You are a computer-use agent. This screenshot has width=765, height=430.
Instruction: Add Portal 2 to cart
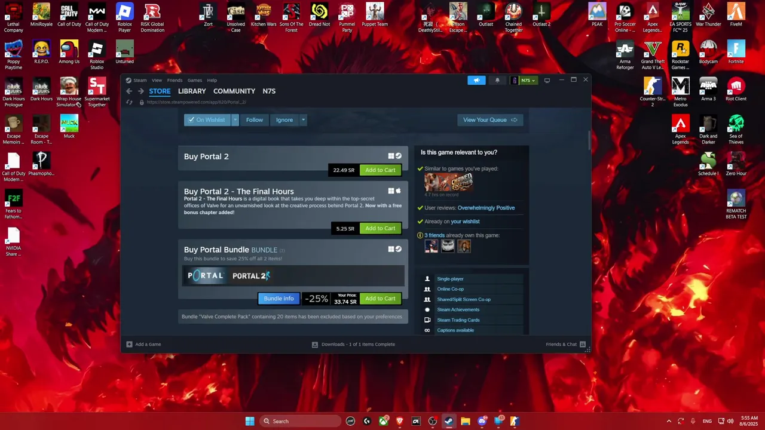[x=380, y=170]
